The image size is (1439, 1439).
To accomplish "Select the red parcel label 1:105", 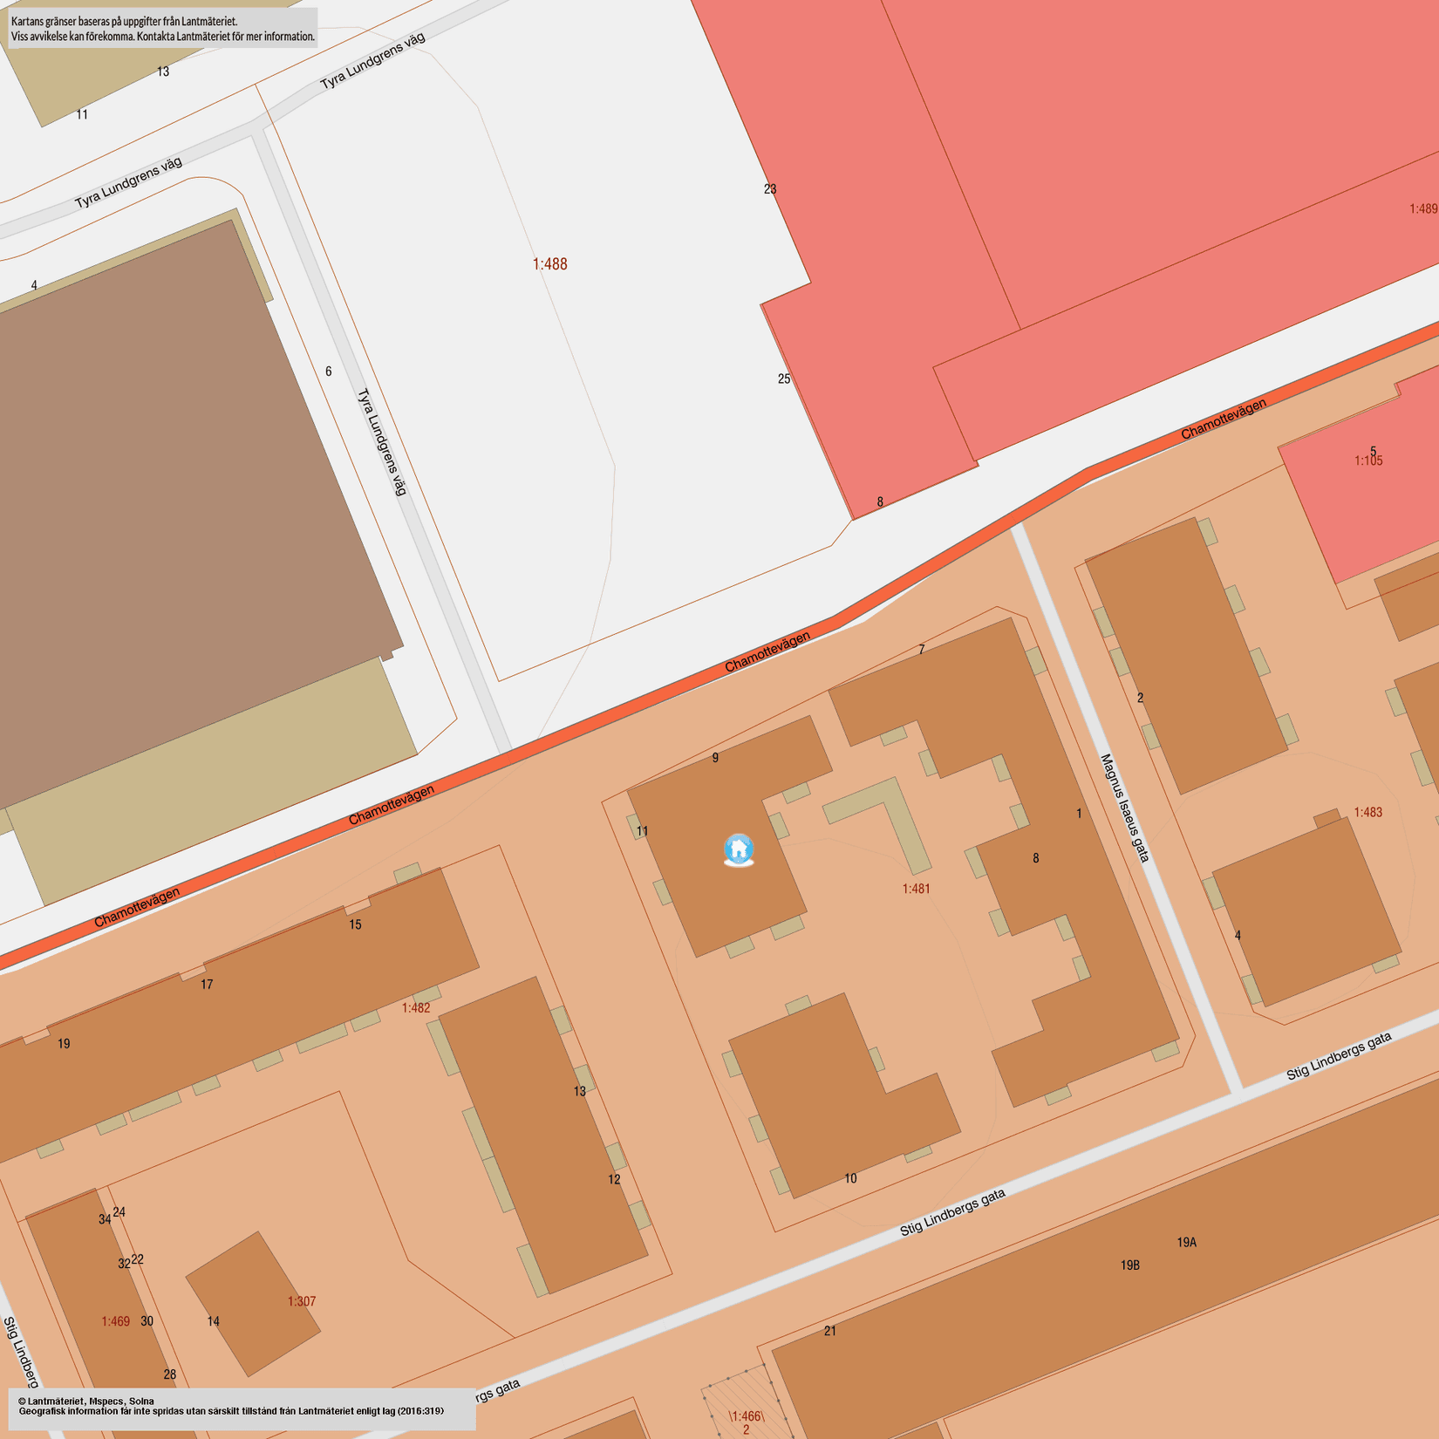I will [x=1368, y=460].
